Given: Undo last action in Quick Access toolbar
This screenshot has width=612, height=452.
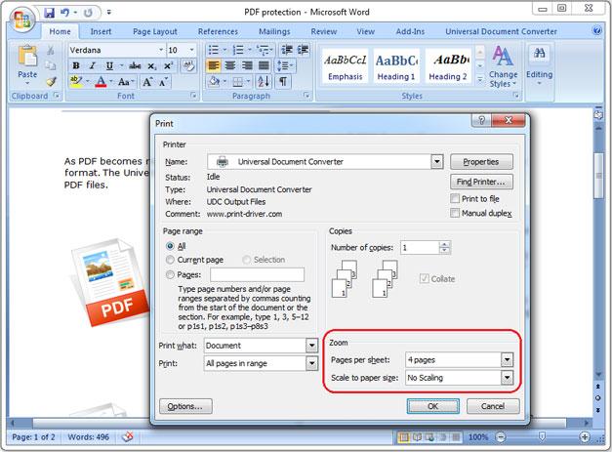Looking at the screenshot, I should point(64,13).
